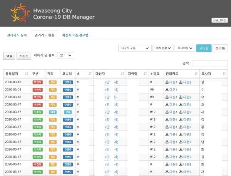Click the 로그아웃 logout button

219,20
